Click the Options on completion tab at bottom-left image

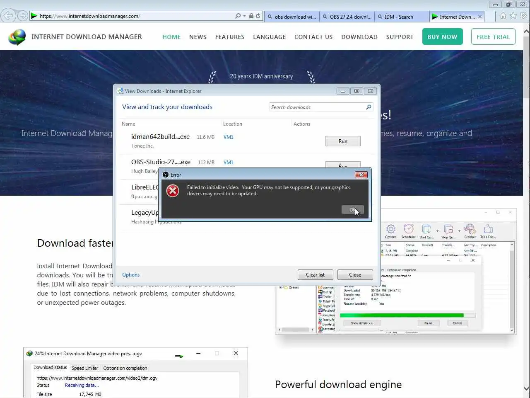coord(125,368)
